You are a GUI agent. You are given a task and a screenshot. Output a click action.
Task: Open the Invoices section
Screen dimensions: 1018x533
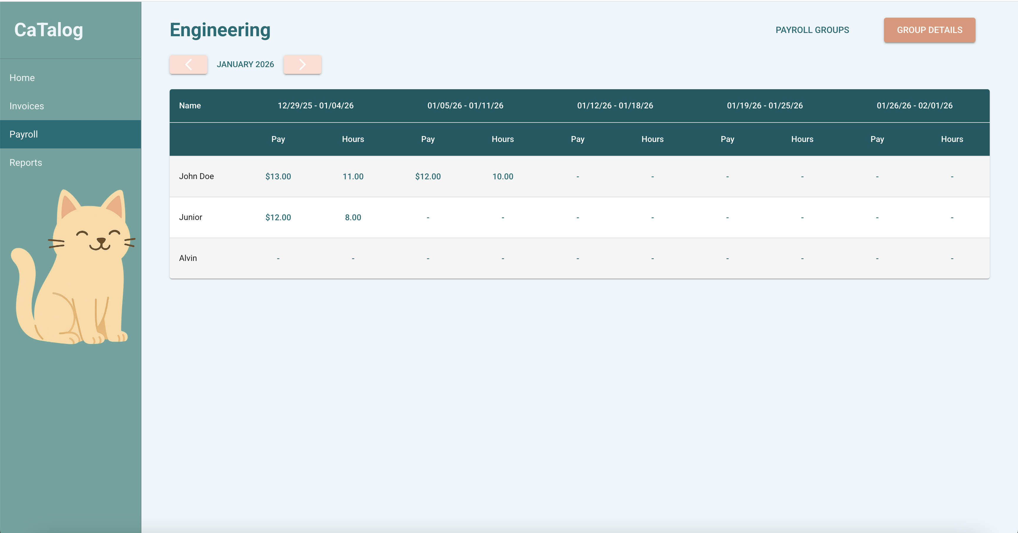pyautogui.click(x=27, y=106)
